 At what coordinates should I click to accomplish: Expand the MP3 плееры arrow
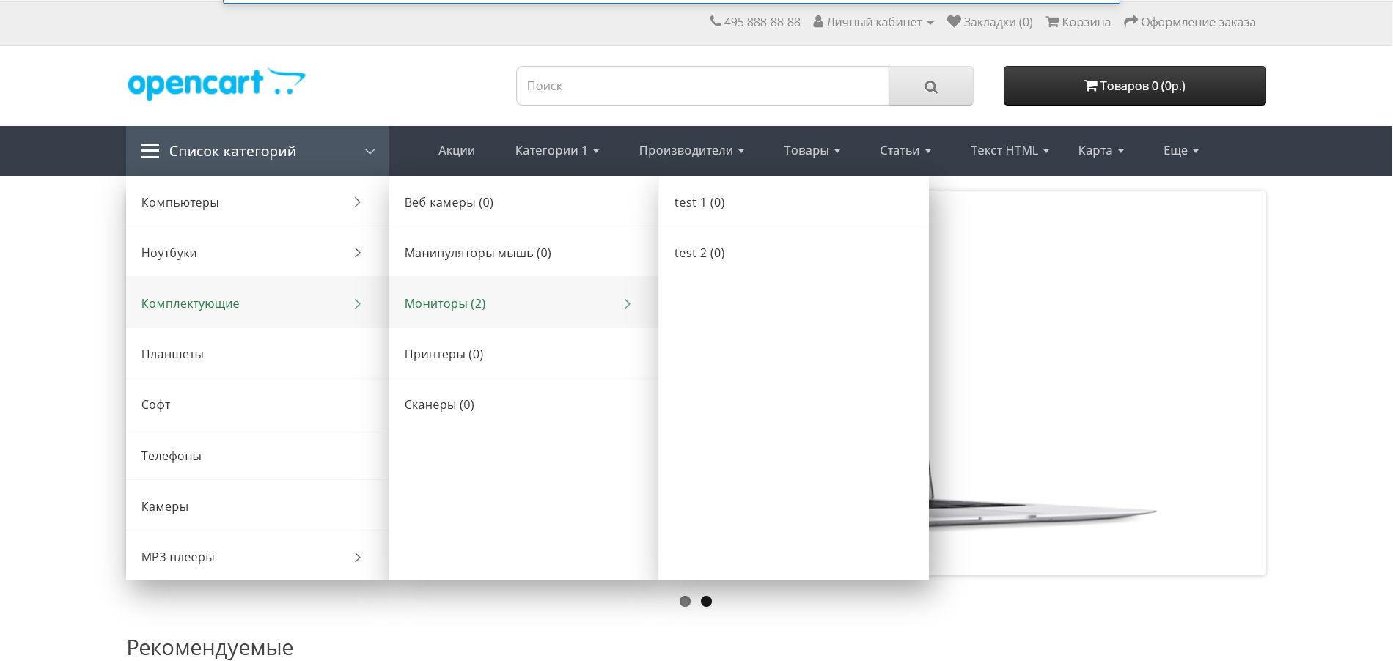(358, 558)
